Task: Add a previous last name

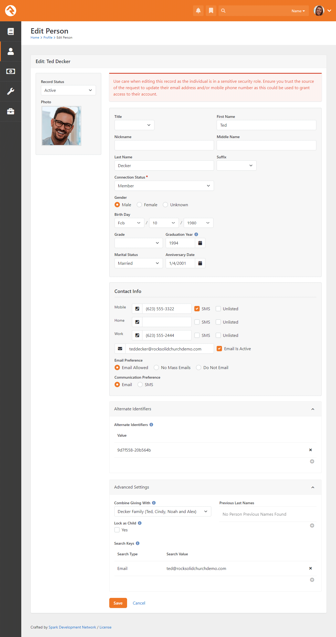Action: (312, 526)
